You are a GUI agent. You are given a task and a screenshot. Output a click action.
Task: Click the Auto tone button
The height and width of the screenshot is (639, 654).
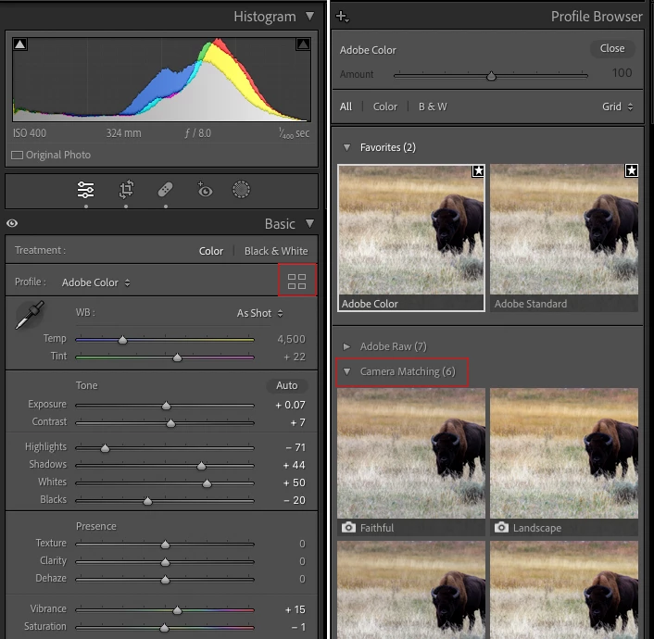(287, 385)
